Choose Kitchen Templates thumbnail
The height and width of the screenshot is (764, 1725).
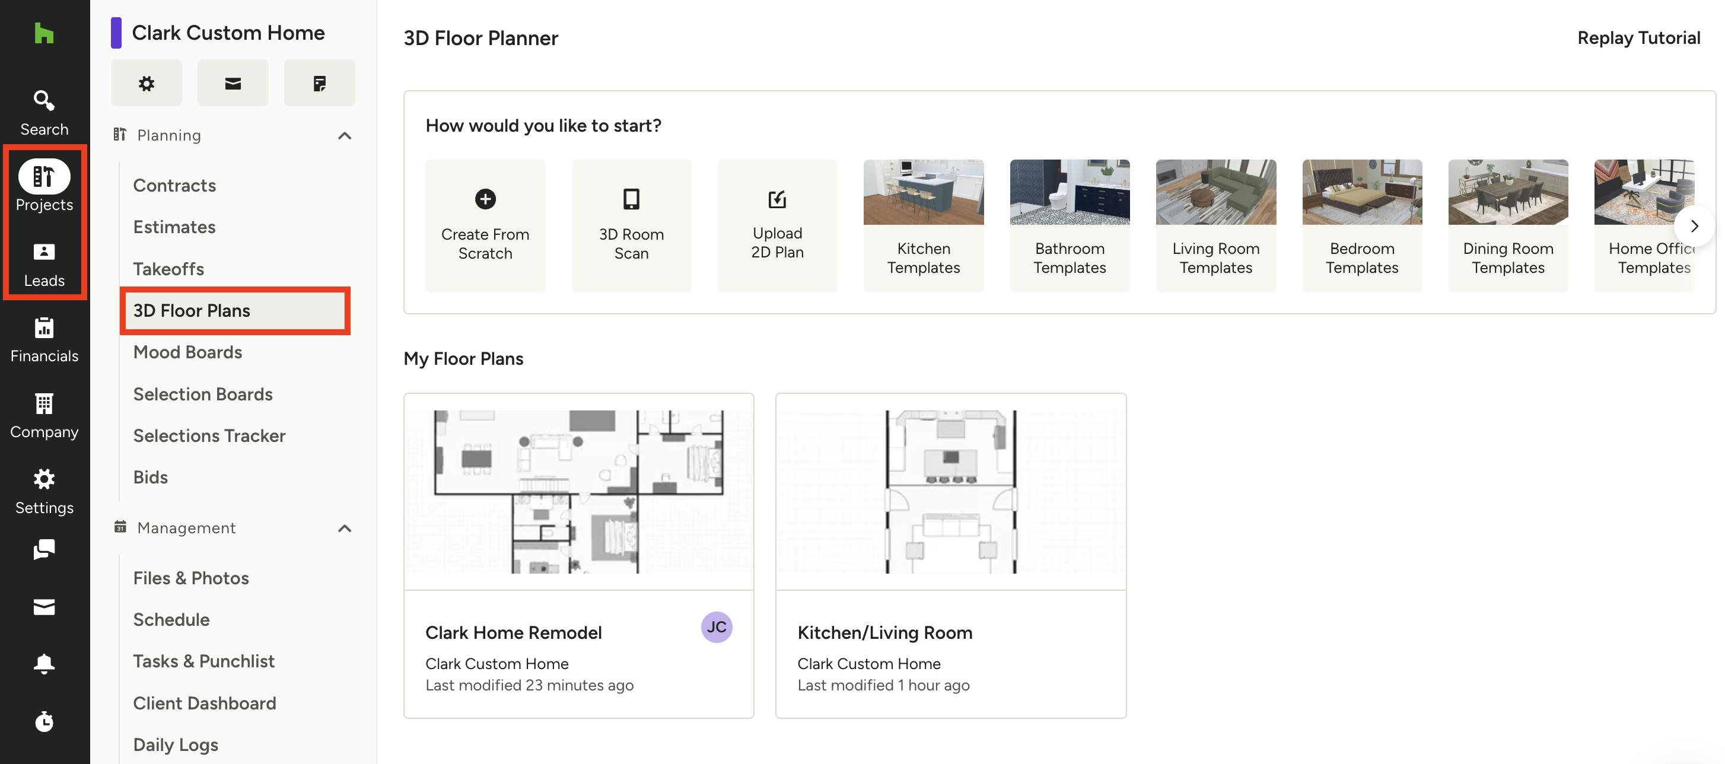point(923,225)
